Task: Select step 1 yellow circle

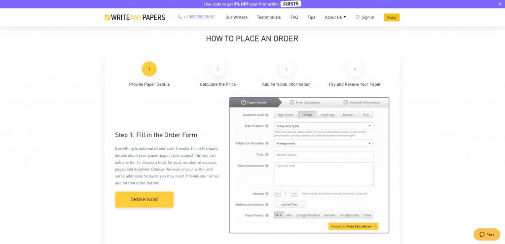Action: tap(149, 69)
